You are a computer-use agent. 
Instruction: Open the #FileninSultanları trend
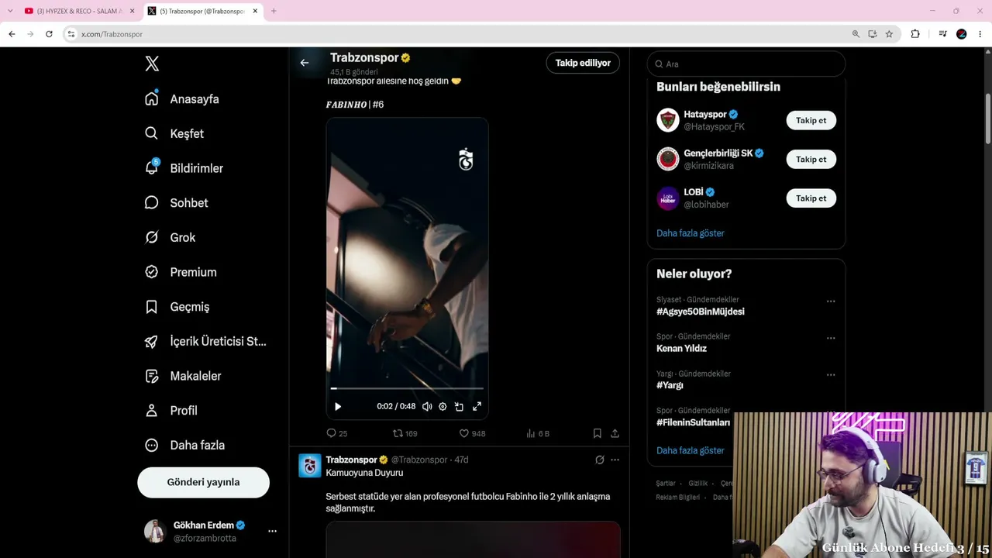(693, 422)
